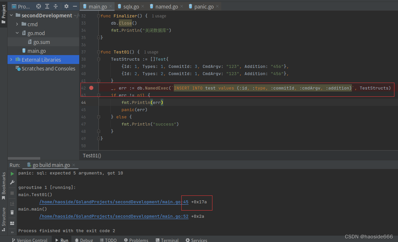Open the Terminal tool window tab
The height and width of the screenshot is (242, 398).
coord(167,240)
